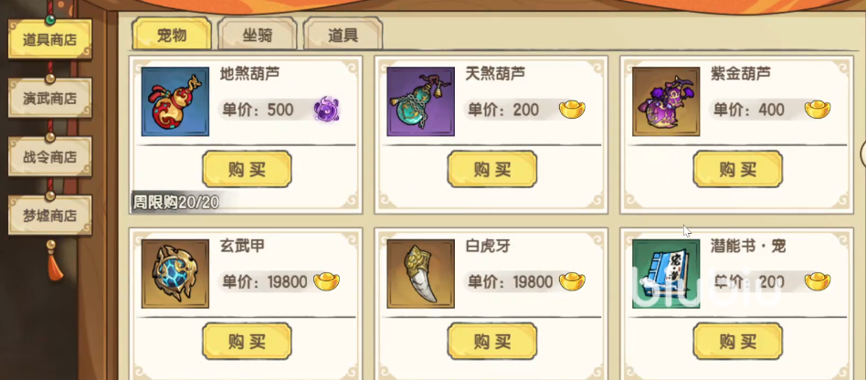Click the 地煞葫芦 red gourd icon

click(175, 101)
